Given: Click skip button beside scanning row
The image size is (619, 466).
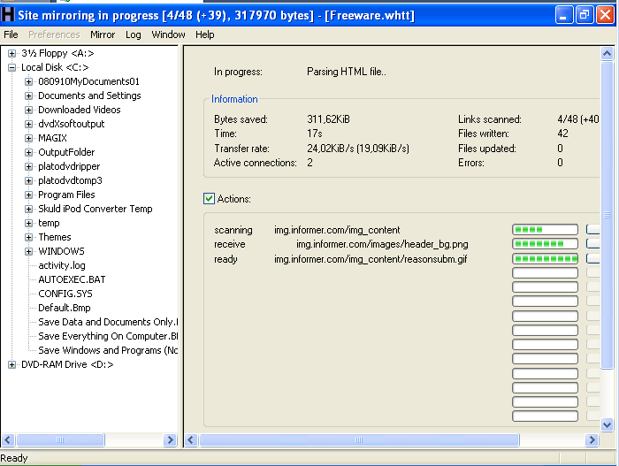Looking at the screenshot, I should 593,229.
